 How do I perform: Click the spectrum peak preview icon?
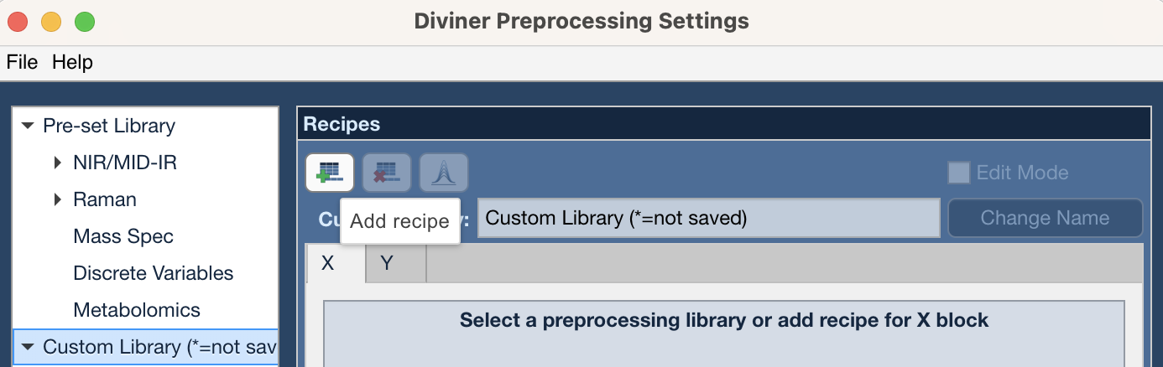pos(444,173)
